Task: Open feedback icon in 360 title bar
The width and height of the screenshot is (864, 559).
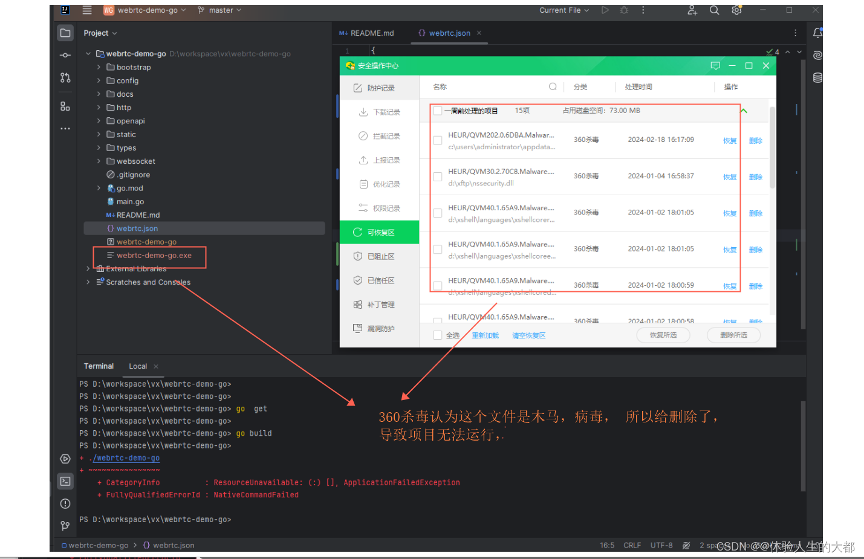Action: coord(715,65)
